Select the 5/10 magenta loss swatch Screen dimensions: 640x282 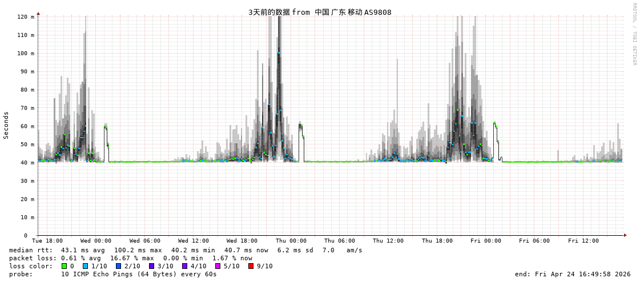pyautogui.click(x=218, y=266)
